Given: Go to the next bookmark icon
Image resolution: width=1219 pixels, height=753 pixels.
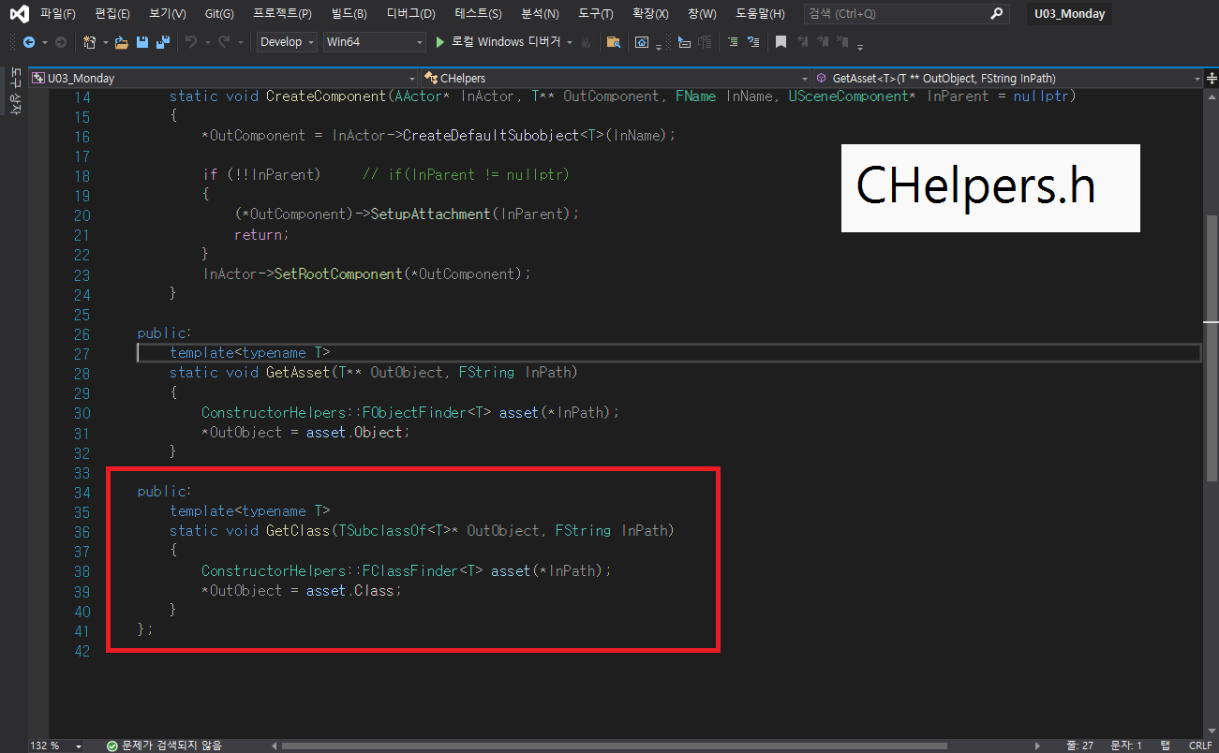Looking at the screenshot, I should (824, 42).
